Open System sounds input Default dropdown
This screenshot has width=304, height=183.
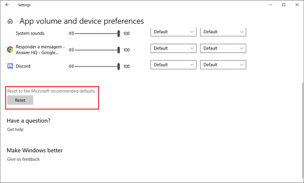[223, 32]
